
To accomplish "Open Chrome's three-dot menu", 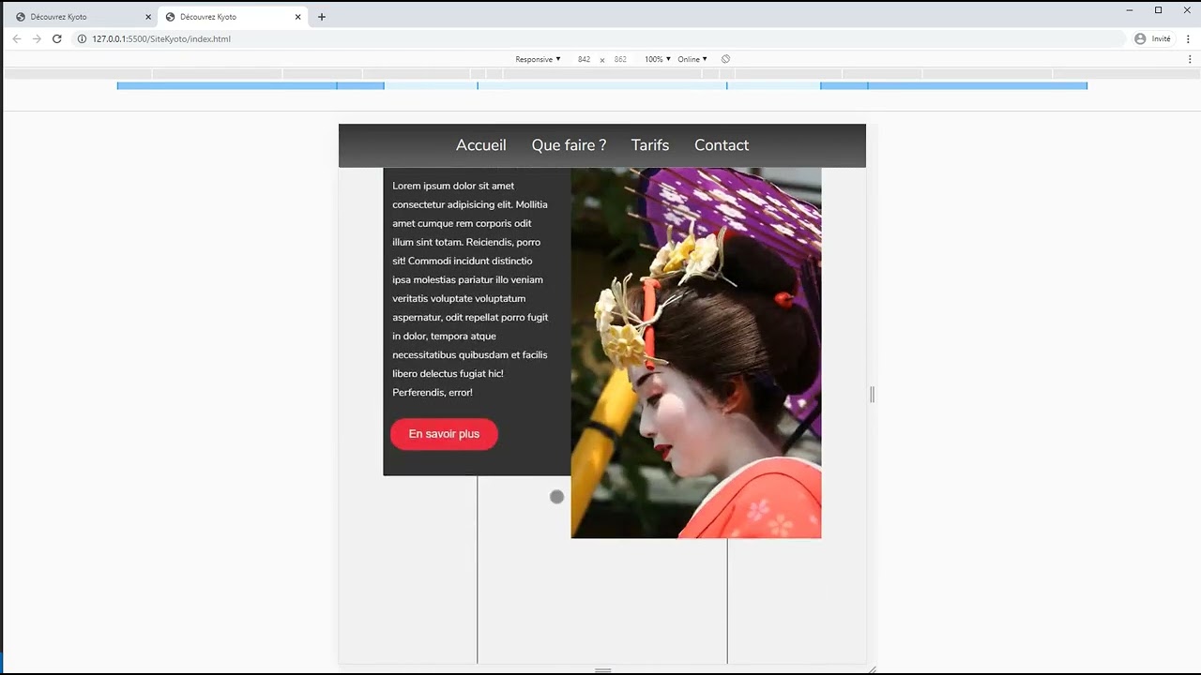I will (1189, 38).
